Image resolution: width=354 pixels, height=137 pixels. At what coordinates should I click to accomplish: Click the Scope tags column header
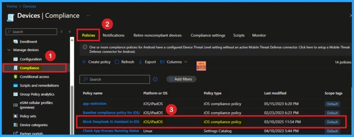pyautogui.click(x=334, y=93)
